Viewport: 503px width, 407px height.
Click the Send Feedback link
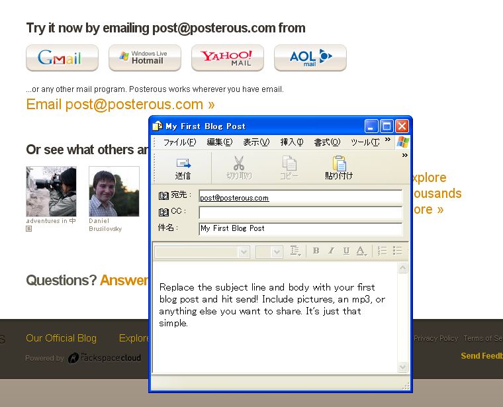tap(482, 355)
